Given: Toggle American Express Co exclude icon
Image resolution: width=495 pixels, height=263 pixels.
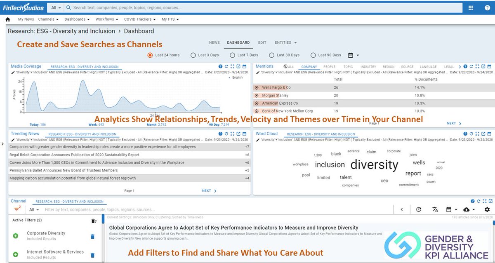Looking at the screenshot, I should 257,103.
